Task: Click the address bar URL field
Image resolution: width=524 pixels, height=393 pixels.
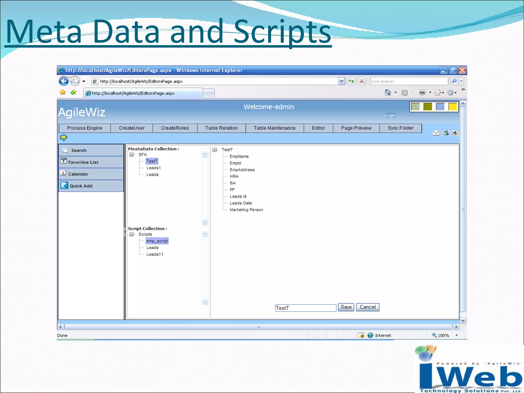Action: coord(215,81)
